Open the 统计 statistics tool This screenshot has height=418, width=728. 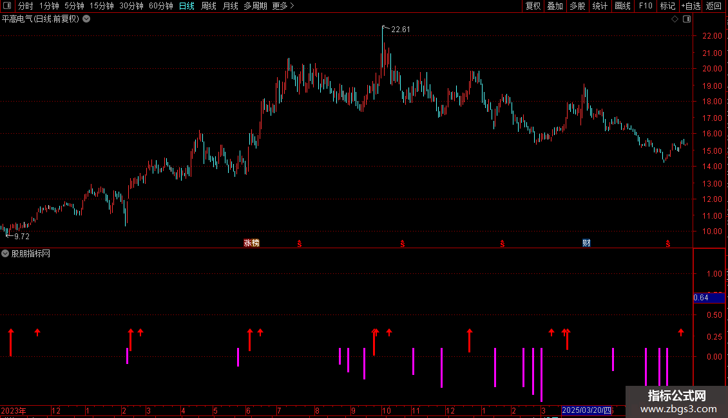coord(600,6)
